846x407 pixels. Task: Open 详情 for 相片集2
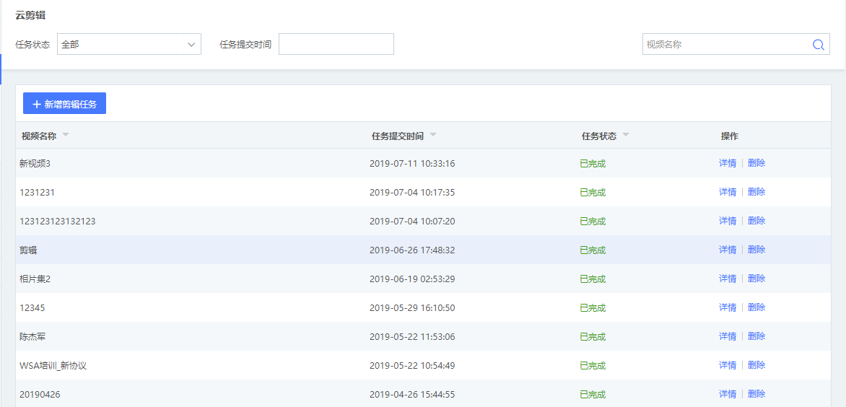tap(728, 278)
